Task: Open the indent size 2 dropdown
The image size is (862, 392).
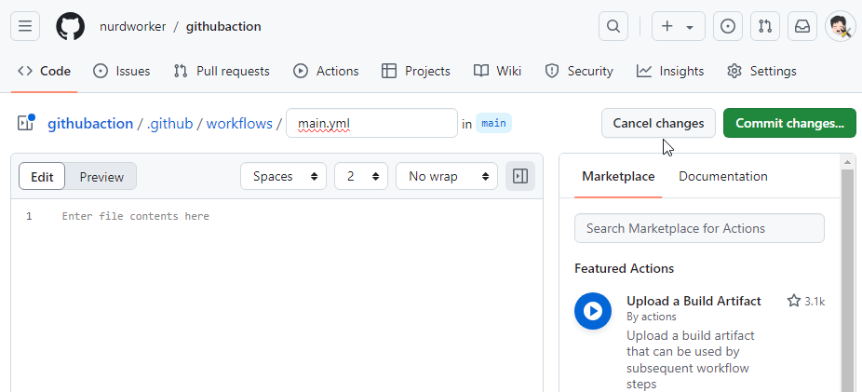Action: (x=361, y=177)
